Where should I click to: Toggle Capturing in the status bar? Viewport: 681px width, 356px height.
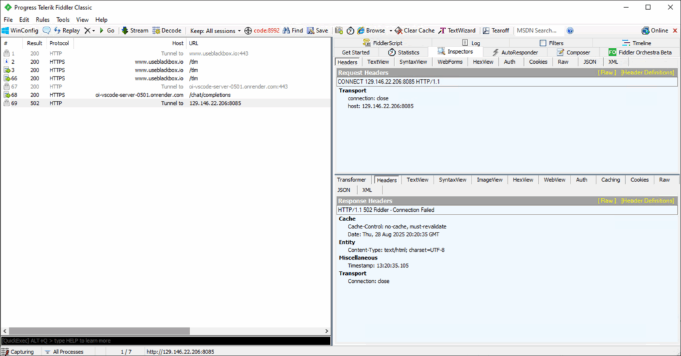pyautogui.click(x=18, y=351)
